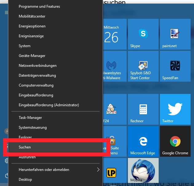Click Programme und Features entry
The width and height of the screenshot is (194, 186).
coord(39,6)
